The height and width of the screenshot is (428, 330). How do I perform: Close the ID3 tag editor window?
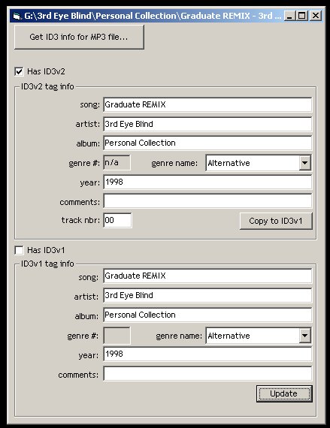pyautogui.click(x=316, y=16)
